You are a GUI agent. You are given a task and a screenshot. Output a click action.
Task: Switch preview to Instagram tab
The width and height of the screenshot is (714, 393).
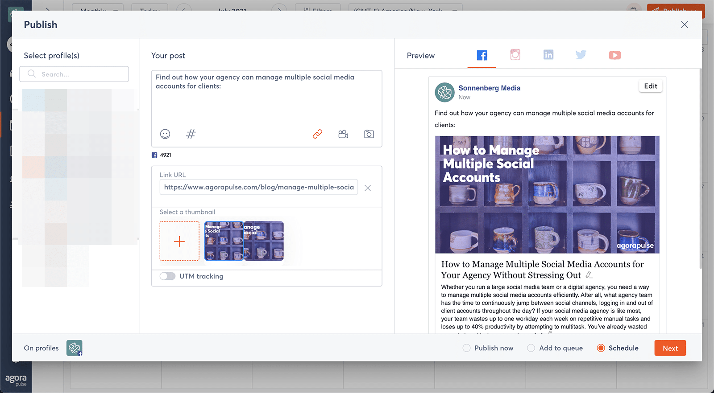[x=515, y=55]
